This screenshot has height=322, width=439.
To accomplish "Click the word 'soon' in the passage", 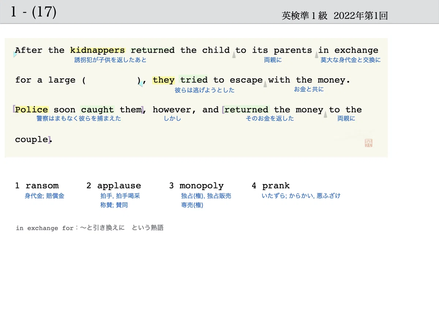I will click(64, 110).
